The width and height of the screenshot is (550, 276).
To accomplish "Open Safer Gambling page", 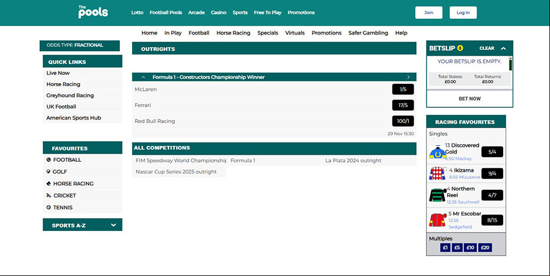I will (368, 33).
